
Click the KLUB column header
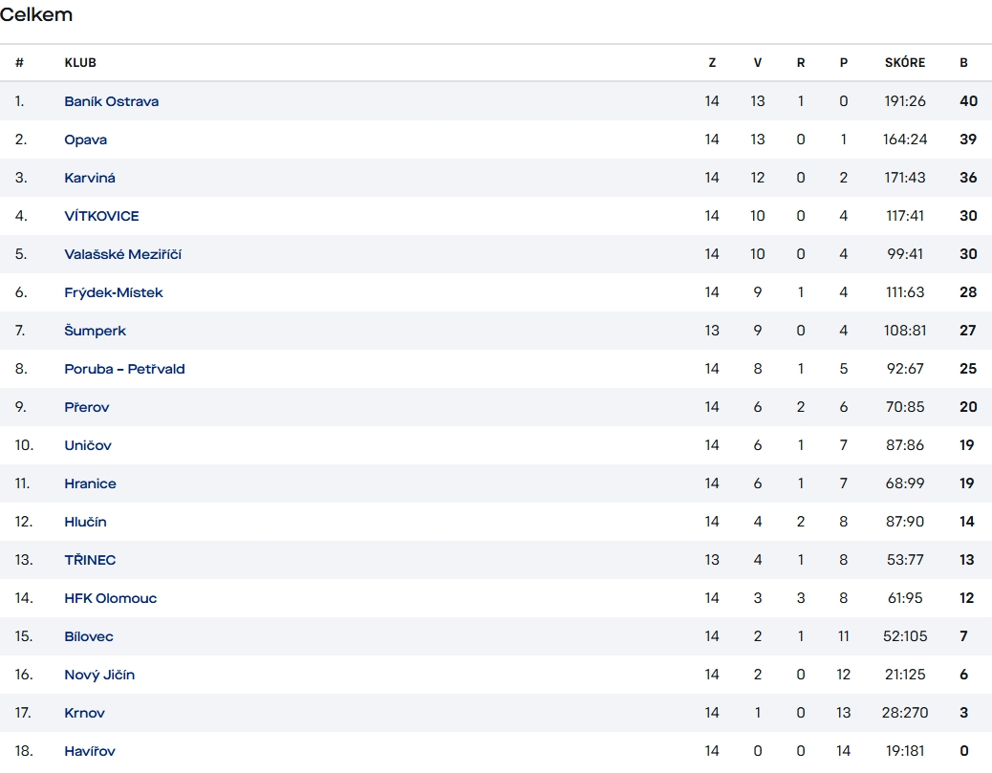pyautogui.click(x=80, y=63)
